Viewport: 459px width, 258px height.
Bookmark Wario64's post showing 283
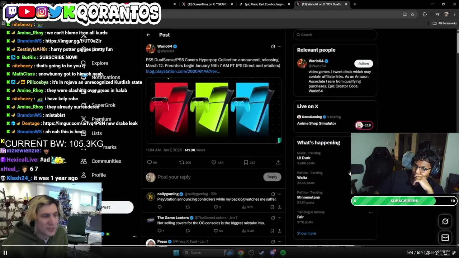(246, 162)
